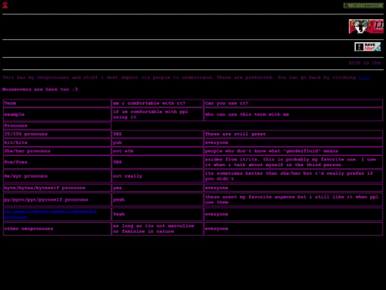Screen dimensions: 386x290
Task: Click the 'Term' header cell
Action: 57,103
